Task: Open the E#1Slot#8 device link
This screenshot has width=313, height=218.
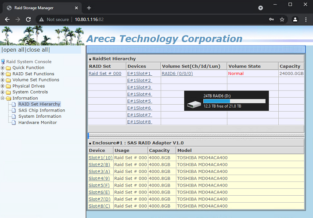Action: coord(139,122)
